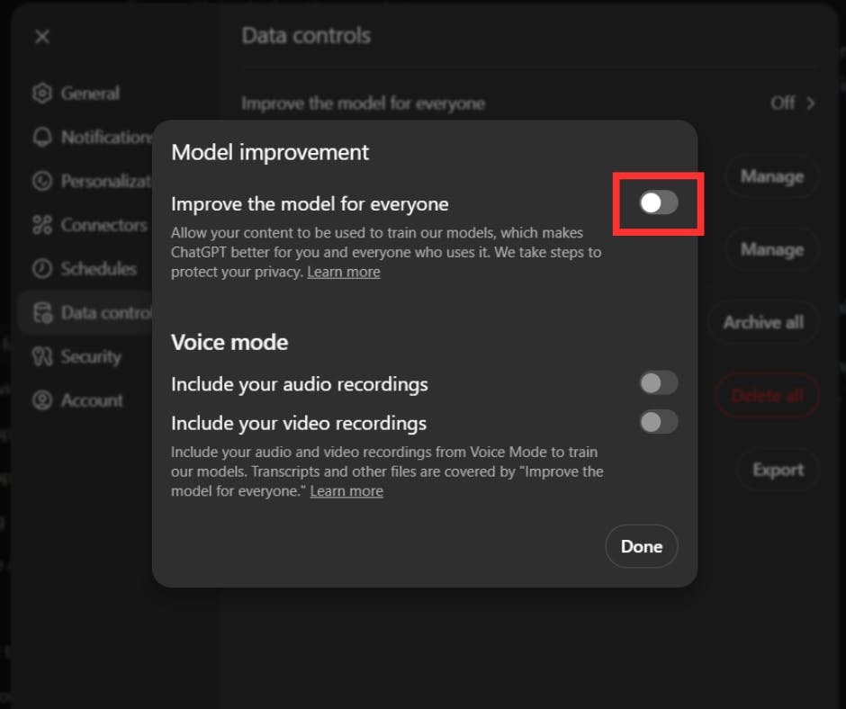This screenshot has height=709, width=846.
Task: Click the 'Include your audio recordings' label
Action: [x=300, y=384]
